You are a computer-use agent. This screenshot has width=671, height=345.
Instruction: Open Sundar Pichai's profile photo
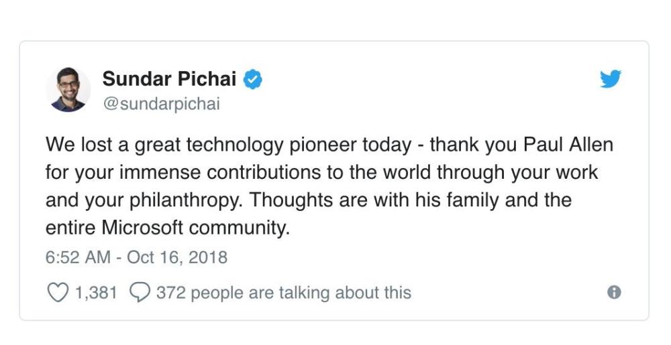pyautogui.click(x=68, y=90)
